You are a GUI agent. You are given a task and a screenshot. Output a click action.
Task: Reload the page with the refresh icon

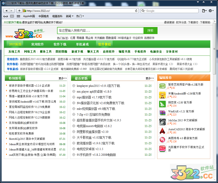click(136, 11)
